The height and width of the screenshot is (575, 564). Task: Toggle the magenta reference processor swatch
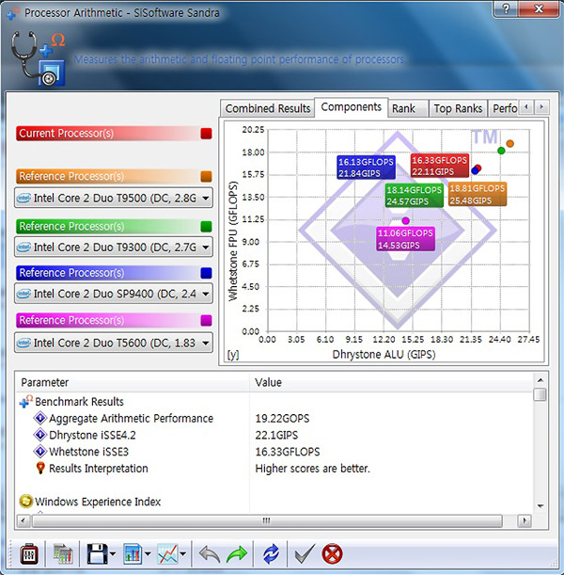(x=206, y=321)
